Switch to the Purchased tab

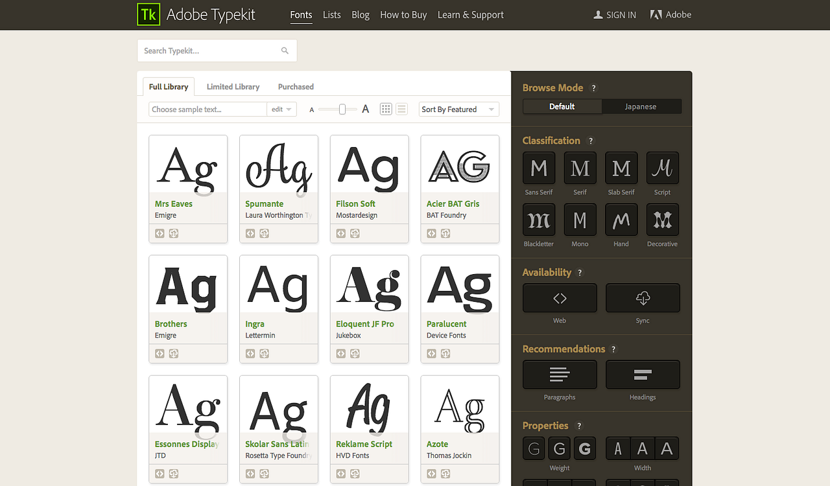pyautogui.click(x=296, y=86)
